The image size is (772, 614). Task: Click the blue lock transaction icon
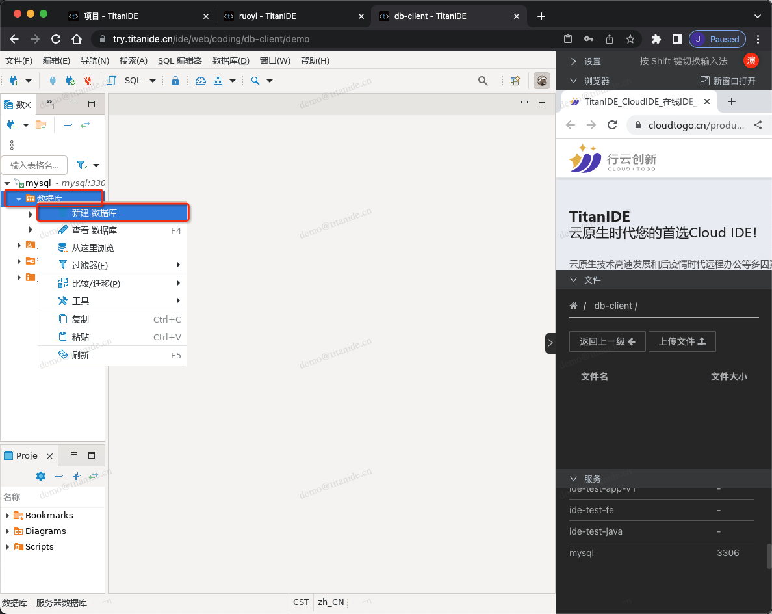click(175, 81)
